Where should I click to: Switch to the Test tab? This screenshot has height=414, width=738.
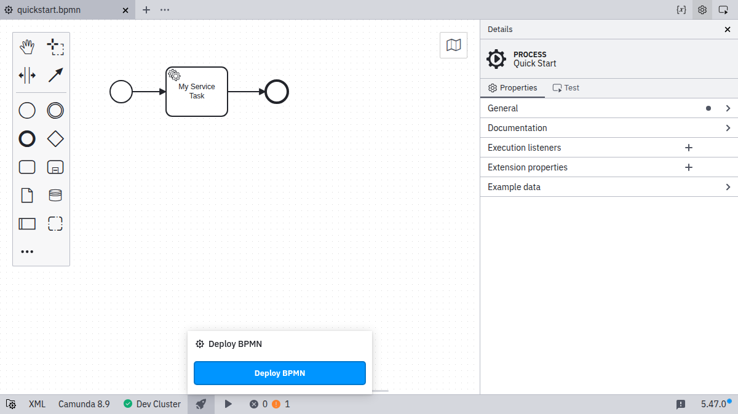(x=566, y=88)
